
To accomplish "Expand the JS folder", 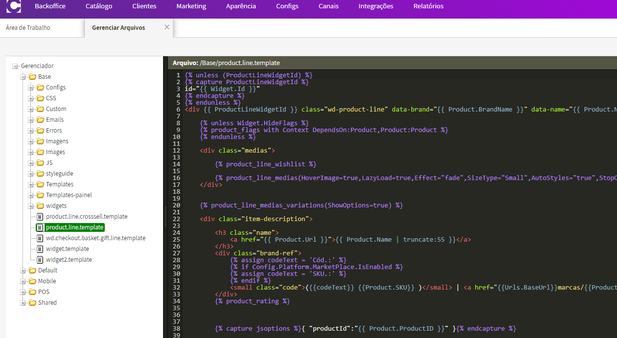I will (31, 163).
